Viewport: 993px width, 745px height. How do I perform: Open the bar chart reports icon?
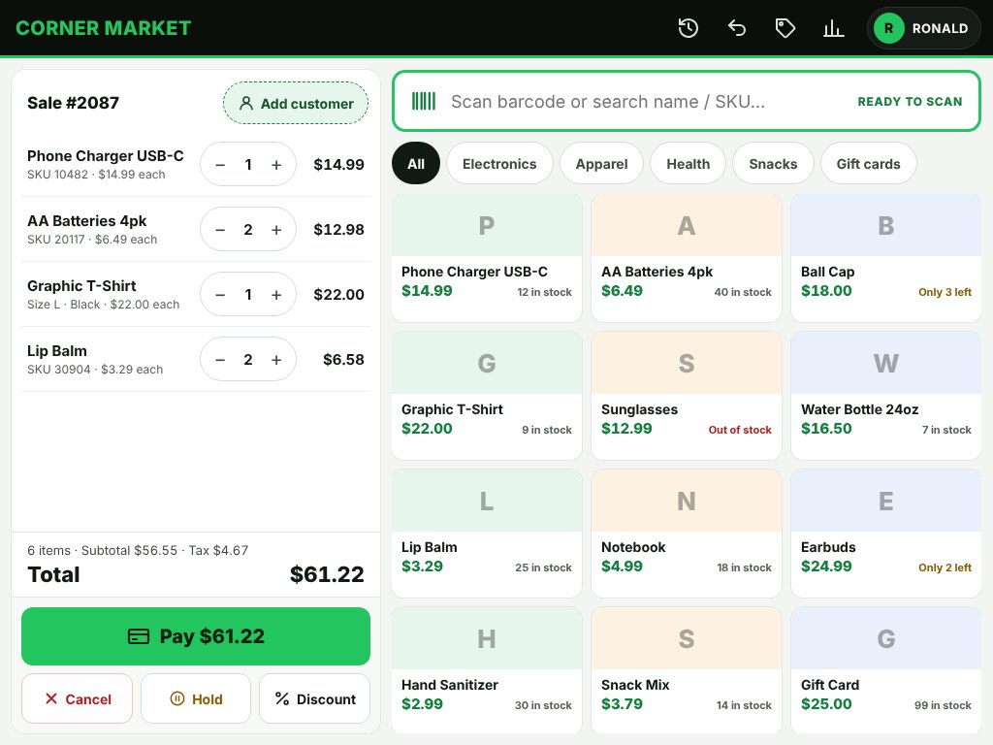click(x=833, y=28)
